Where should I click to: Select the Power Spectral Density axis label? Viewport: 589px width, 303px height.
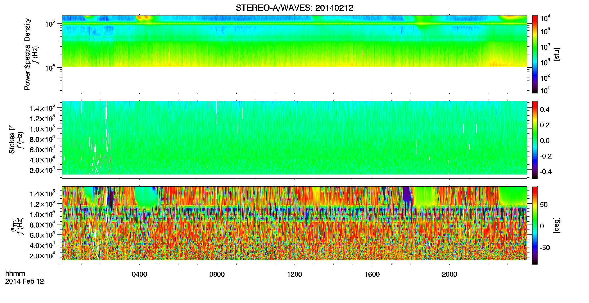click(x=27, y=54)
